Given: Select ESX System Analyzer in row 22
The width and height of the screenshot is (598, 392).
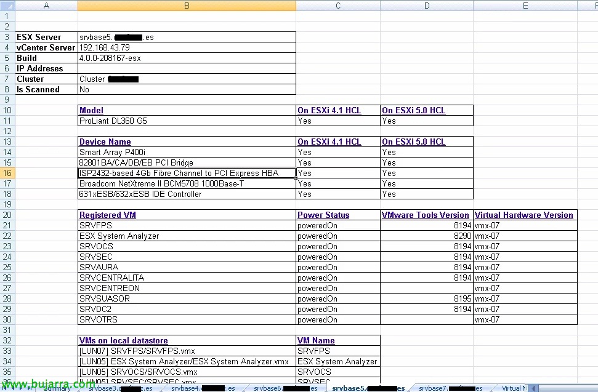Looking at the screenshot, I should point(187,236).
